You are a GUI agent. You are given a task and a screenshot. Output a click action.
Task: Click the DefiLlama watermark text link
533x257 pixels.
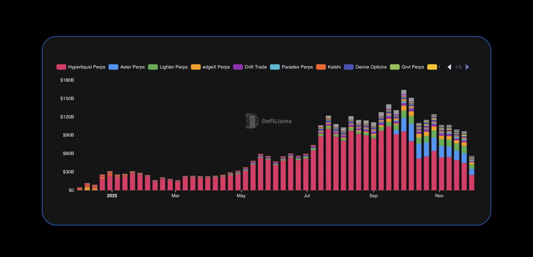point(276,121)
